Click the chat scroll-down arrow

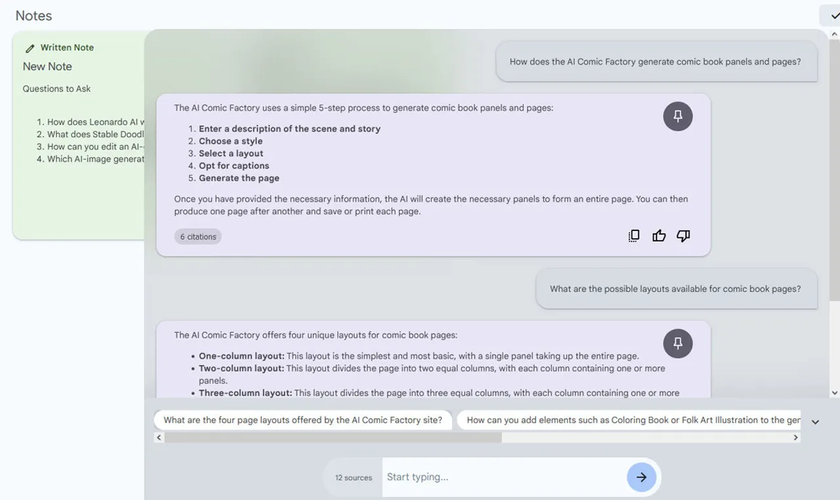pyautogui.click(x=835, y=392)
